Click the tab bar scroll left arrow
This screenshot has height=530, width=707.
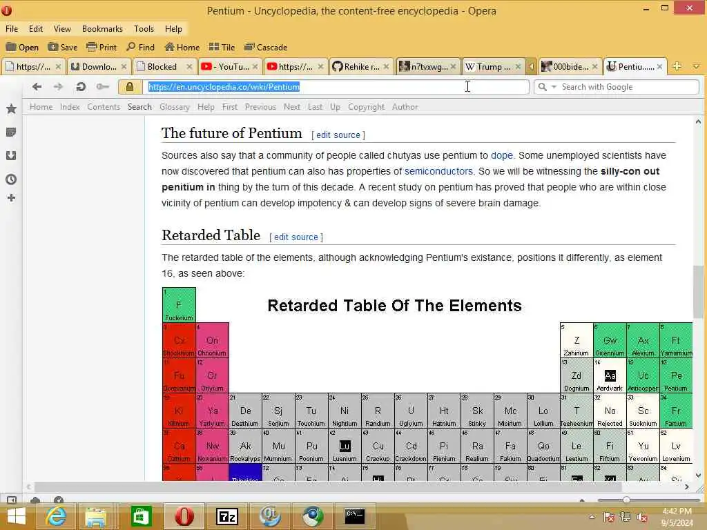[532, 67]
